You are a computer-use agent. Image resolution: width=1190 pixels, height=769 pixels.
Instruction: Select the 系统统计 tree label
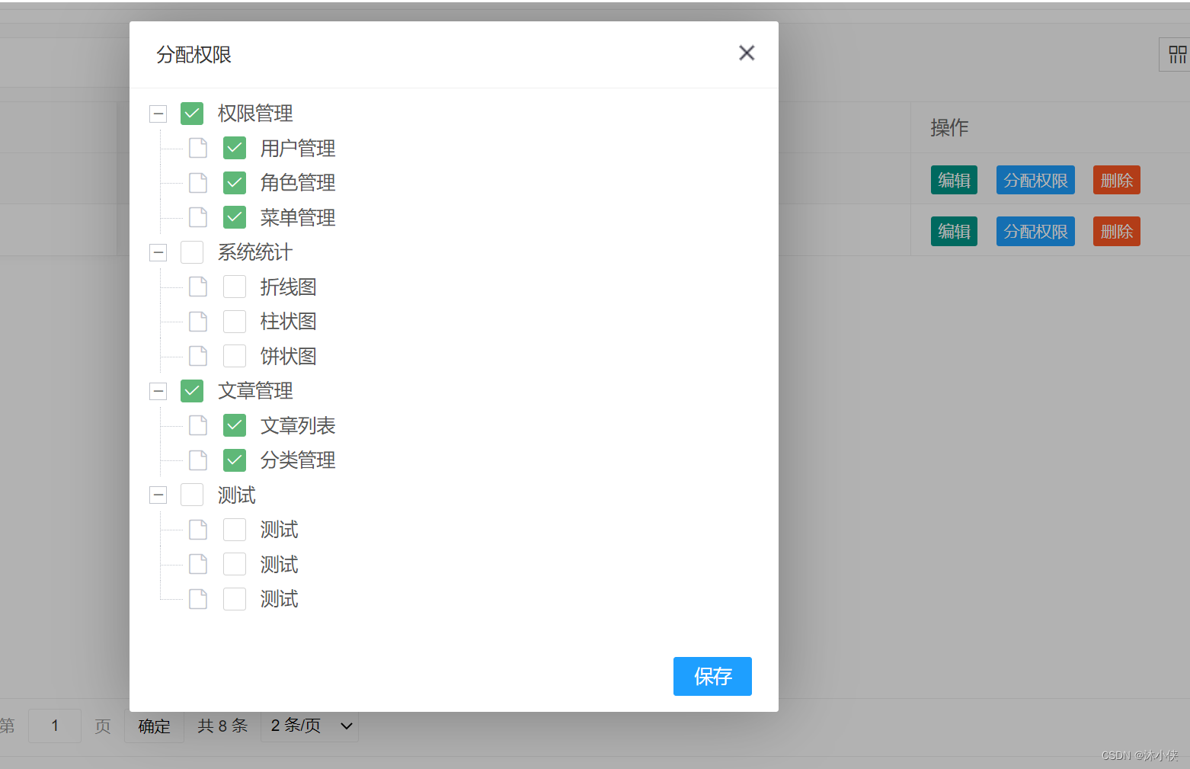coord(255,252)
